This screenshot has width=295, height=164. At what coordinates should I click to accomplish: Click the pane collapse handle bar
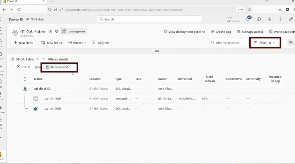point(157,51)
